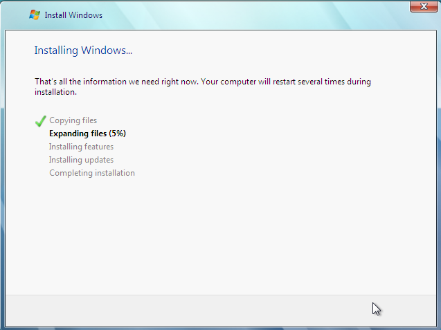The image size is (441, 330).
Task: Select the 'Copying files' step
Action: (x=73, y=120)
